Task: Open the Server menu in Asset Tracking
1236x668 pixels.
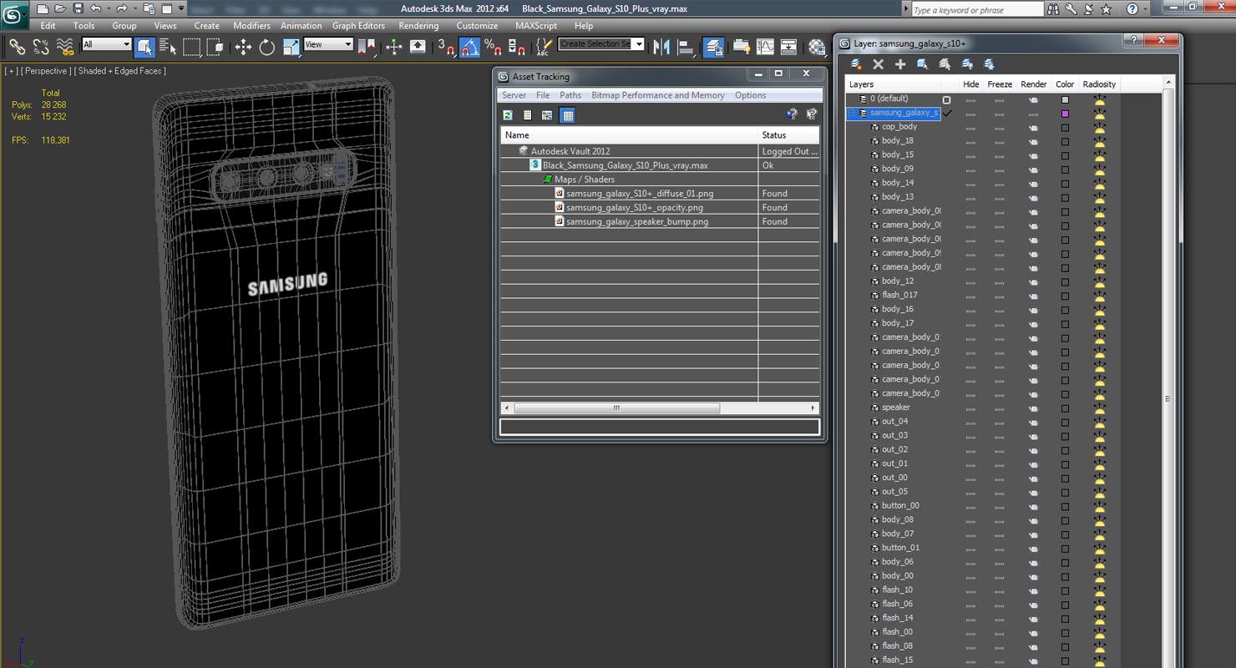Action: point(514,95)
